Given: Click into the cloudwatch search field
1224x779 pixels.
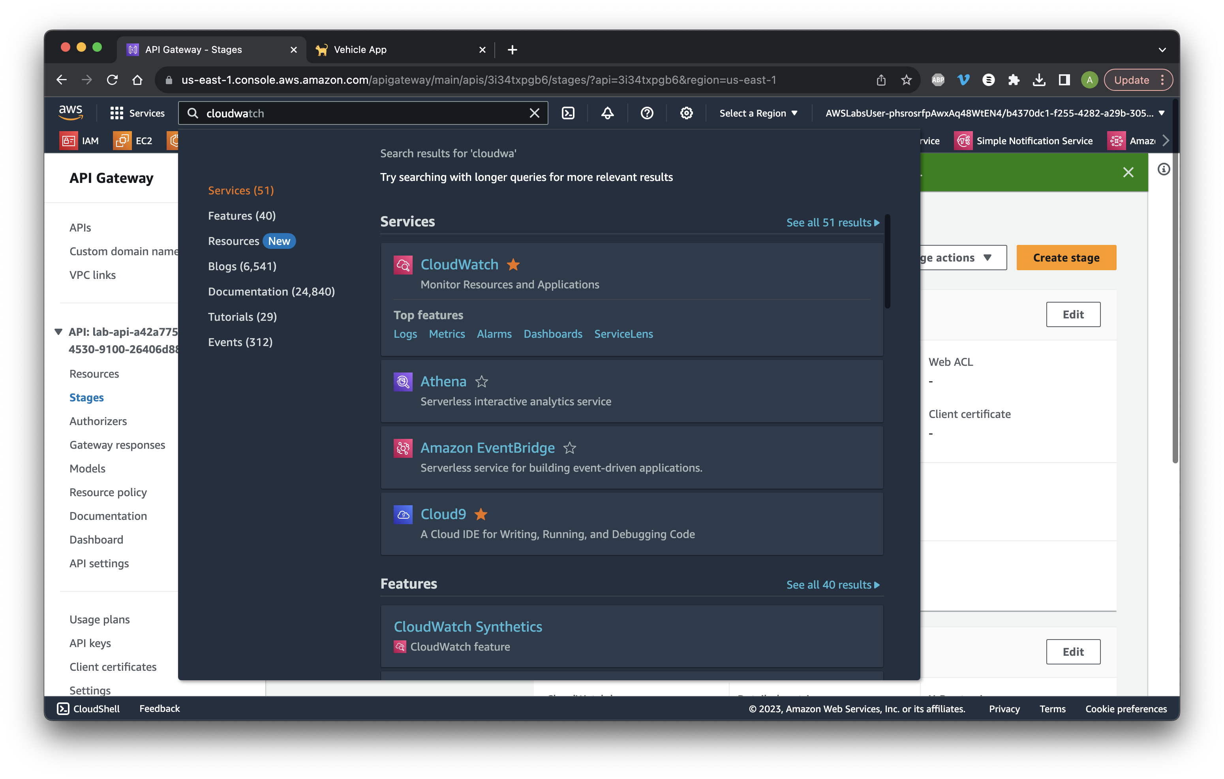Looking at the screenshot, I should tap(363, 113).
